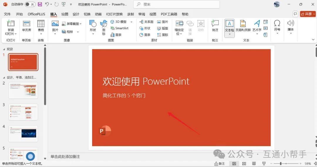Click 关系图 in the 素材 group
The image size is (317, 167).
tap(146, 22)
